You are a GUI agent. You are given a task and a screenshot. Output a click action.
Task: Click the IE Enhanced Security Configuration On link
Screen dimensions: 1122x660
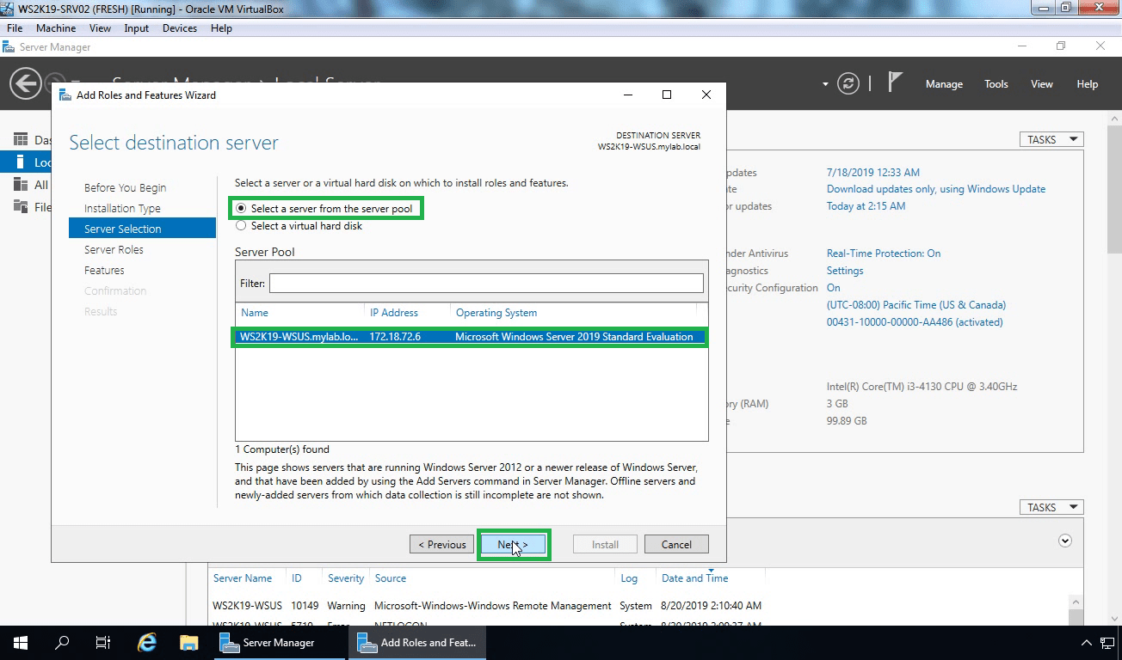pyautogui.click(x=833, y=288)
